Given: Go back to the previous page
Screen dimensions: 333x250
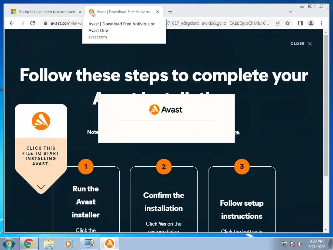Looking at the screenshot, I should point(12,23).
